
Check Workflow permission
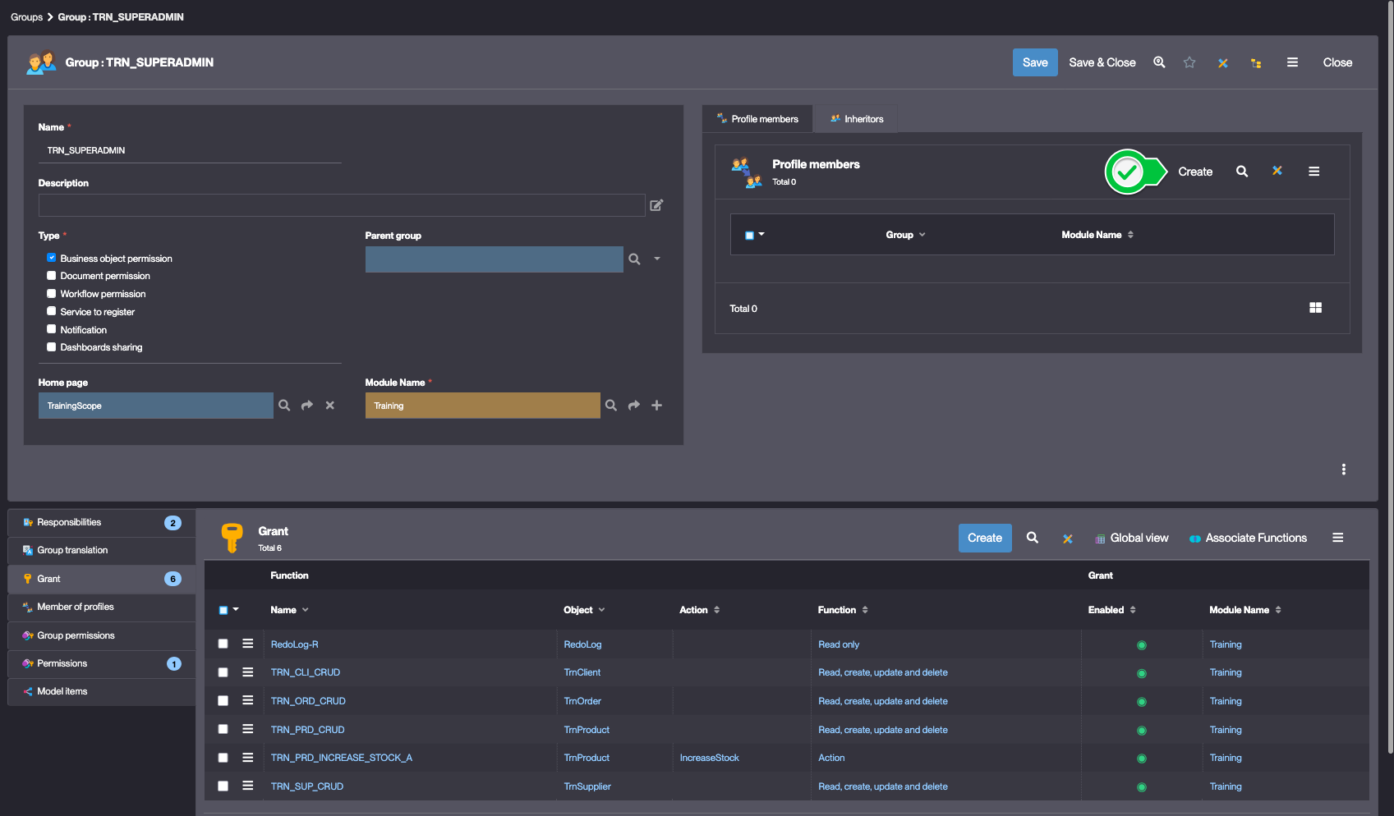click(x=52, y=294)
